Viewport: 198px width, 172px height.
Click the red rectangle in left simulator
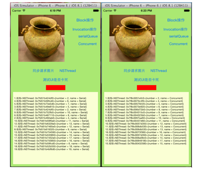56,87
